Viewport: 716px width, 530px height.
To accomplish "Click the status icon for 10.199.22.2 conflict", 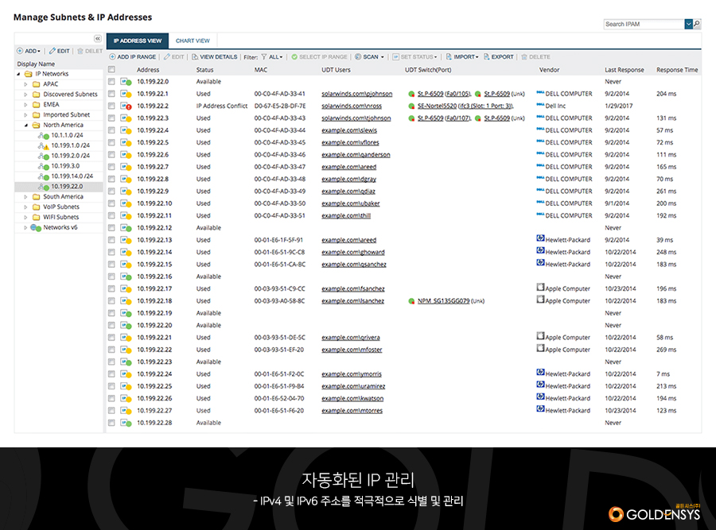I will tap(126, 106).
